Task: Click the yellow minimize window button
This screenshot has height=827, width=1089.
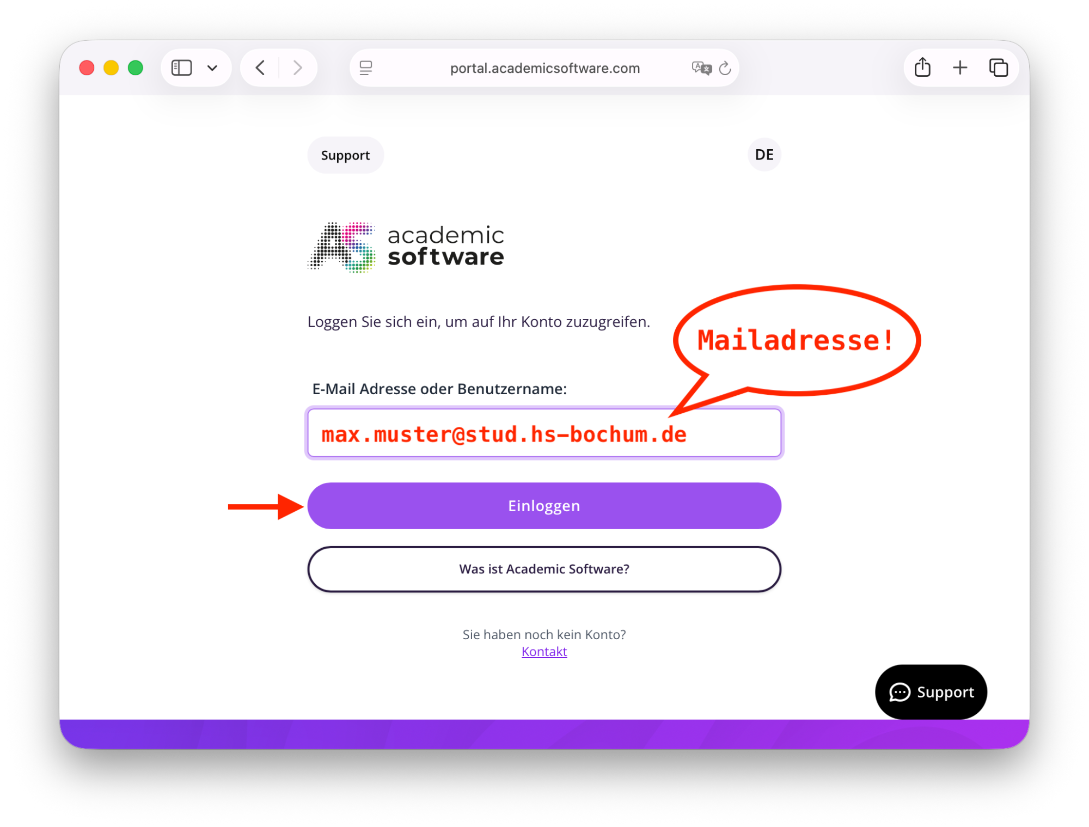Action: click(x=111, y=68)
